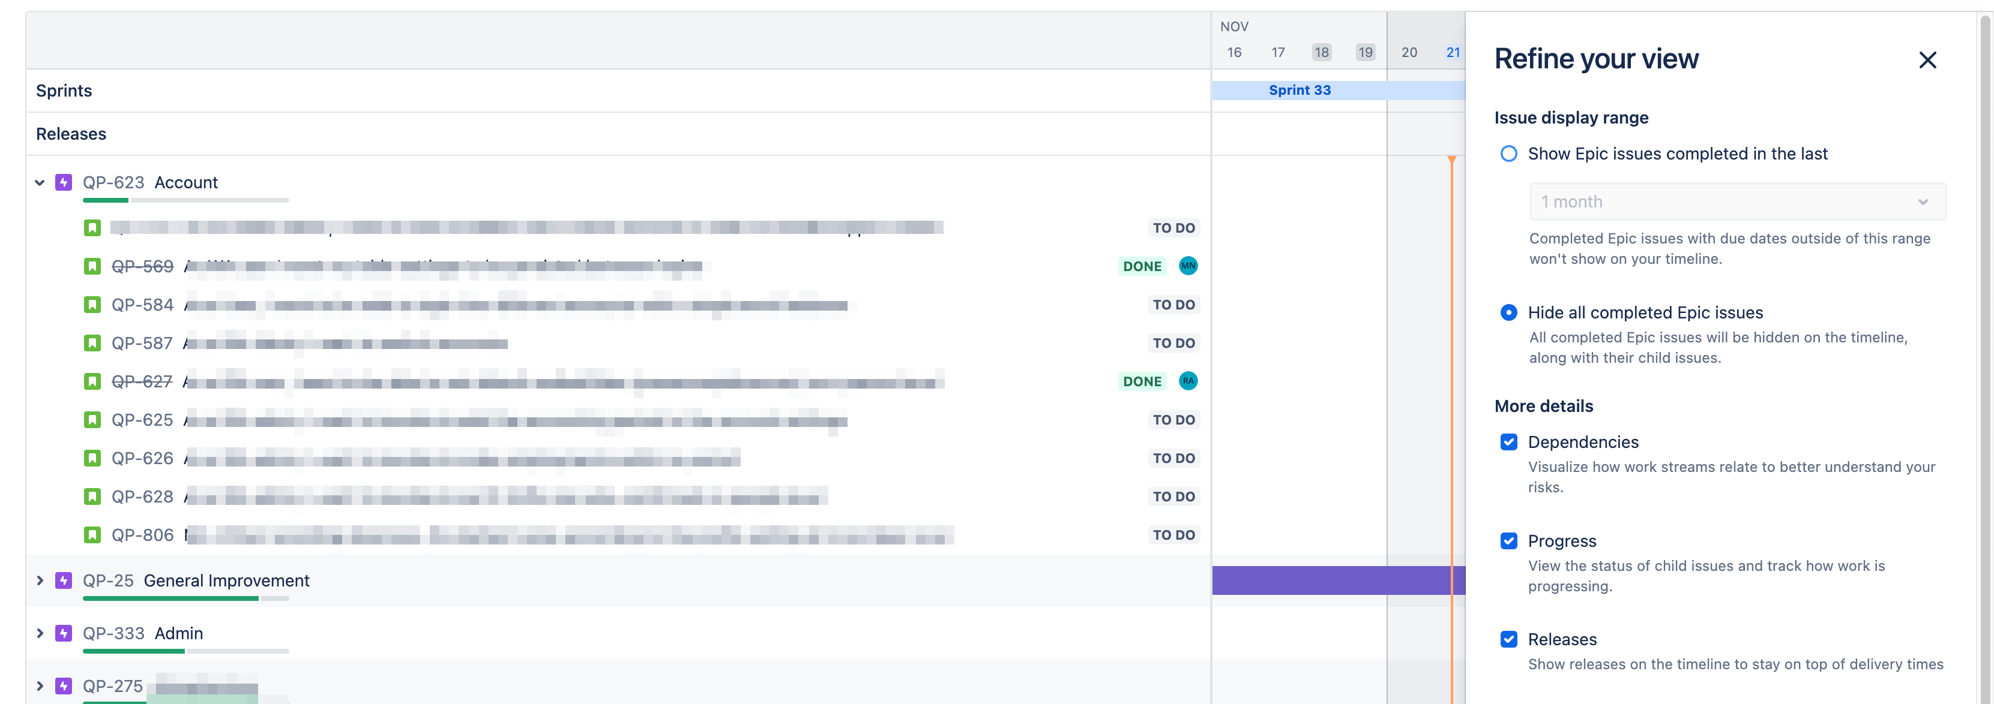
Task: Click the story icon for QP-584
Action: coord(92,305)
